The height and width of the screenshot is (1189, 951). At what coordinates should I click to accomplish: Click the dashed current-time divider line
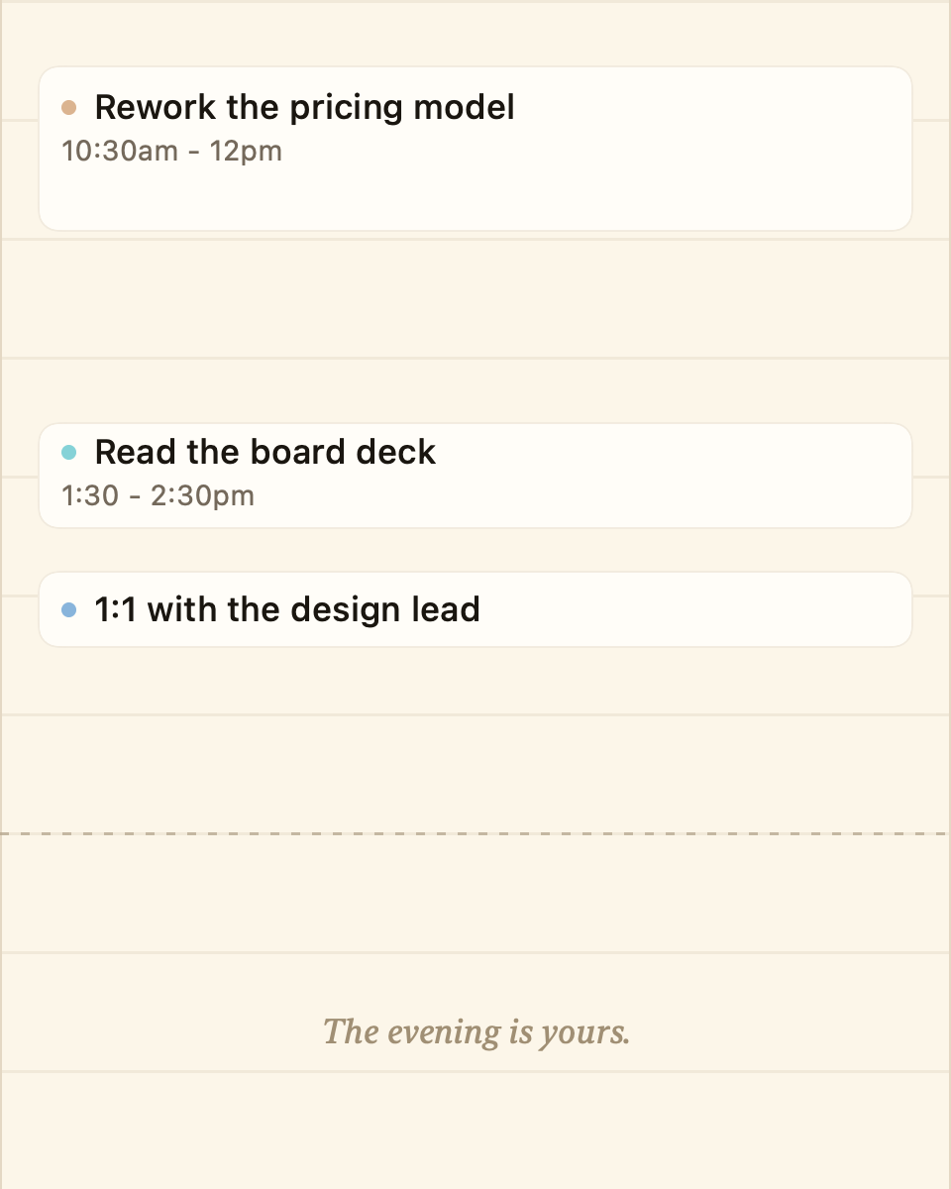(475, 834)
